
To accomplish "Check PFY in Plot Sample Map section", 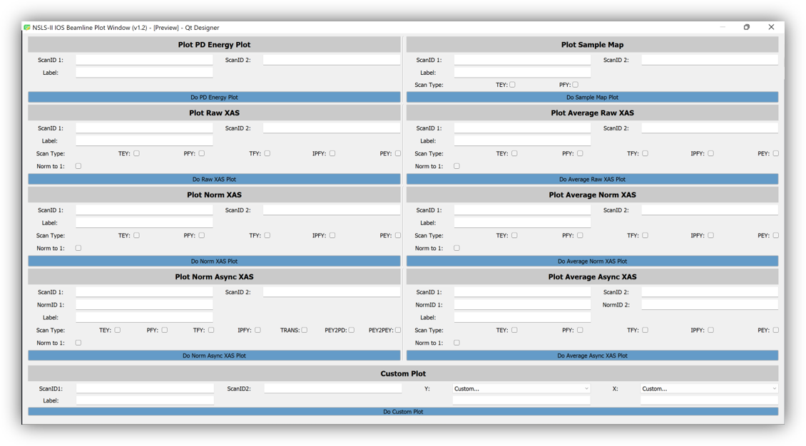I will (576, 85).
